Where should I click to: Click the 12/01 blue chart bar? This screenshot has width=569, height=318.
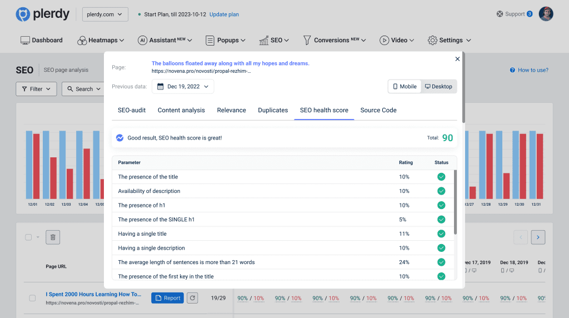29,165
